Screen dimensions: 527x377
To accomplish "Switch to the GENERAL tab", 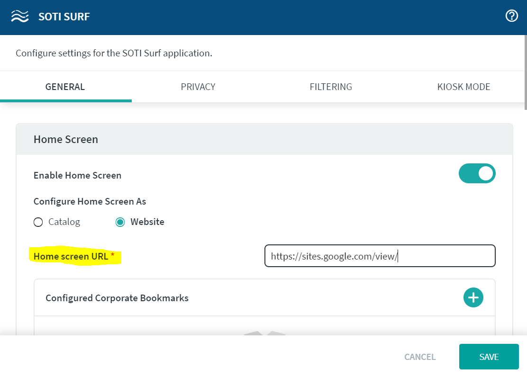I will tap(65, 87).
